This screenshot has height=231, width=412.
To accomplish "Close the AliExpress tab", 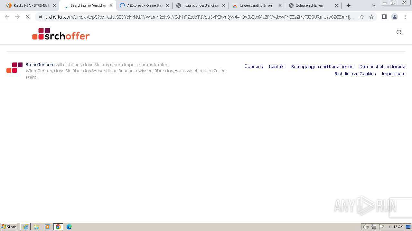I will pos(167,5).
